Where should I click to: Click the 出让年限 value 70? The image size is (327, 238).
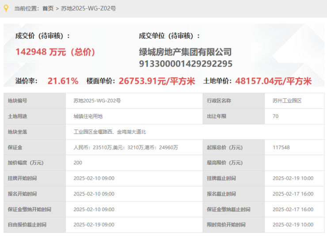[276, 116]
